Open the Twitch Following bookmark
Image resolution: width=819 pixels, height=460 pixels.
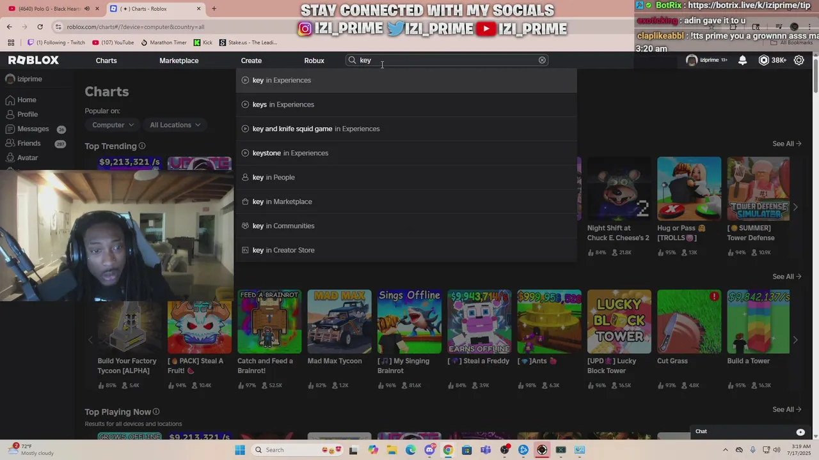pos(56,43)
